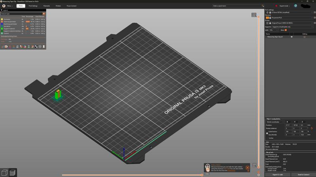316x177 pixels.
Task: Click horizontal moves slider thumb
Action: coord(202,175)
